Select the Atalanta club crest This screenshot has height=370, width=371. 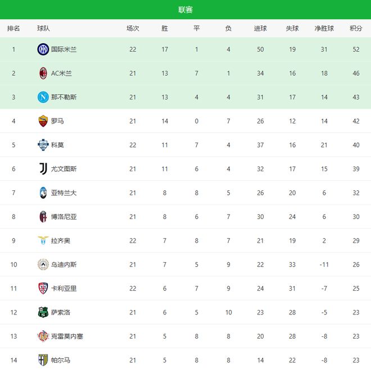[x=43, y=193]
